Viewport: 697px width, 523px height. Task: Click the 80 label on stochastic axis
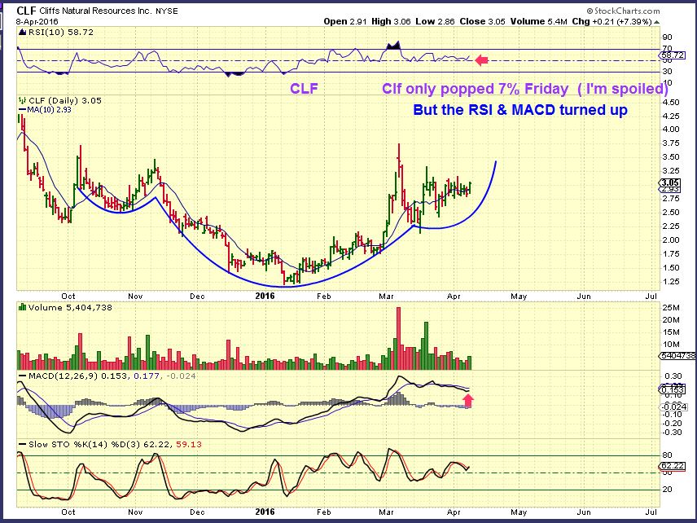667,455
